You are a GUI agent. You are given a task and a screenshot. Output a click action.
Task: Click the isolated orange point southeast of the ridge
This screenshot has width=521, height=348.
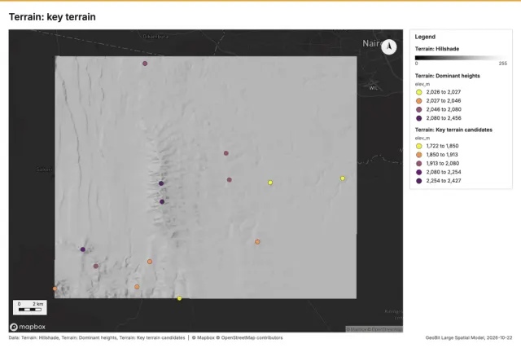[257, 242]
